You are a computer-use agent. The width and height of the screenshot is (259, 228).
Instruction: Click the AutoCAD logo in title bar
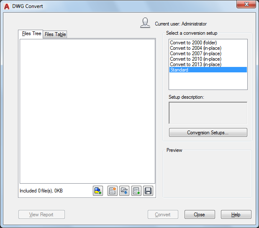[7, 6]
